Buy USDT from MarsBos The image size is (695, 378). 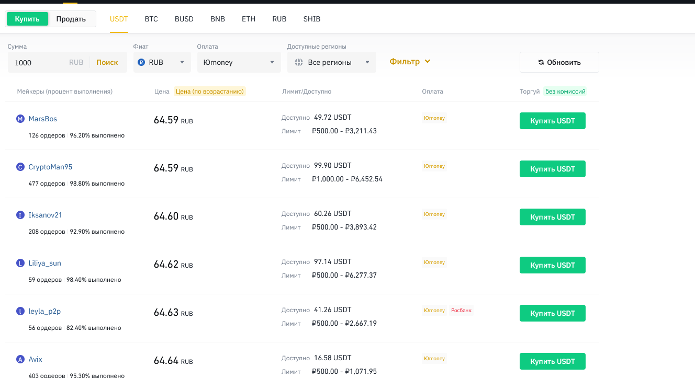click(553, 121)
